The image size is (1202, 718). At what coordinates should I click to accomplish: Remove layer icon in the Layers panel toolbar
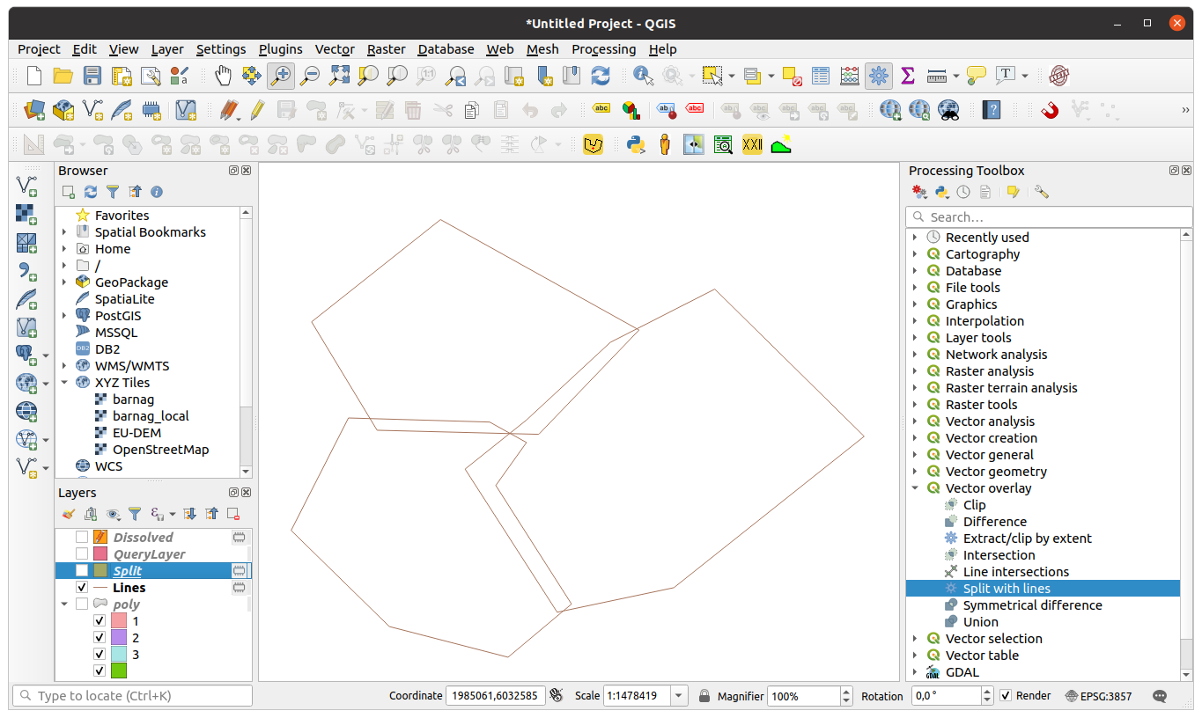[x=233, y=514]
